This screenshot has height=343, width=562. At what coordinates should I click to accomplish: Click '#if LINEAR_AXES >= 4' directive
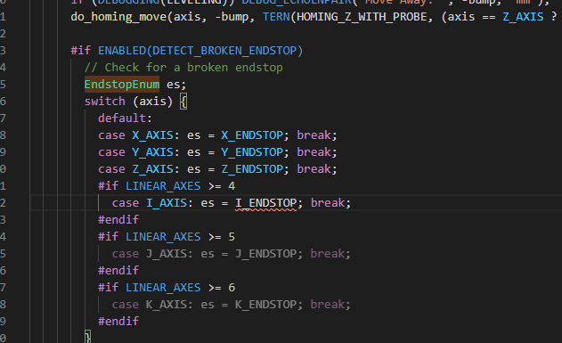[167, 186]
